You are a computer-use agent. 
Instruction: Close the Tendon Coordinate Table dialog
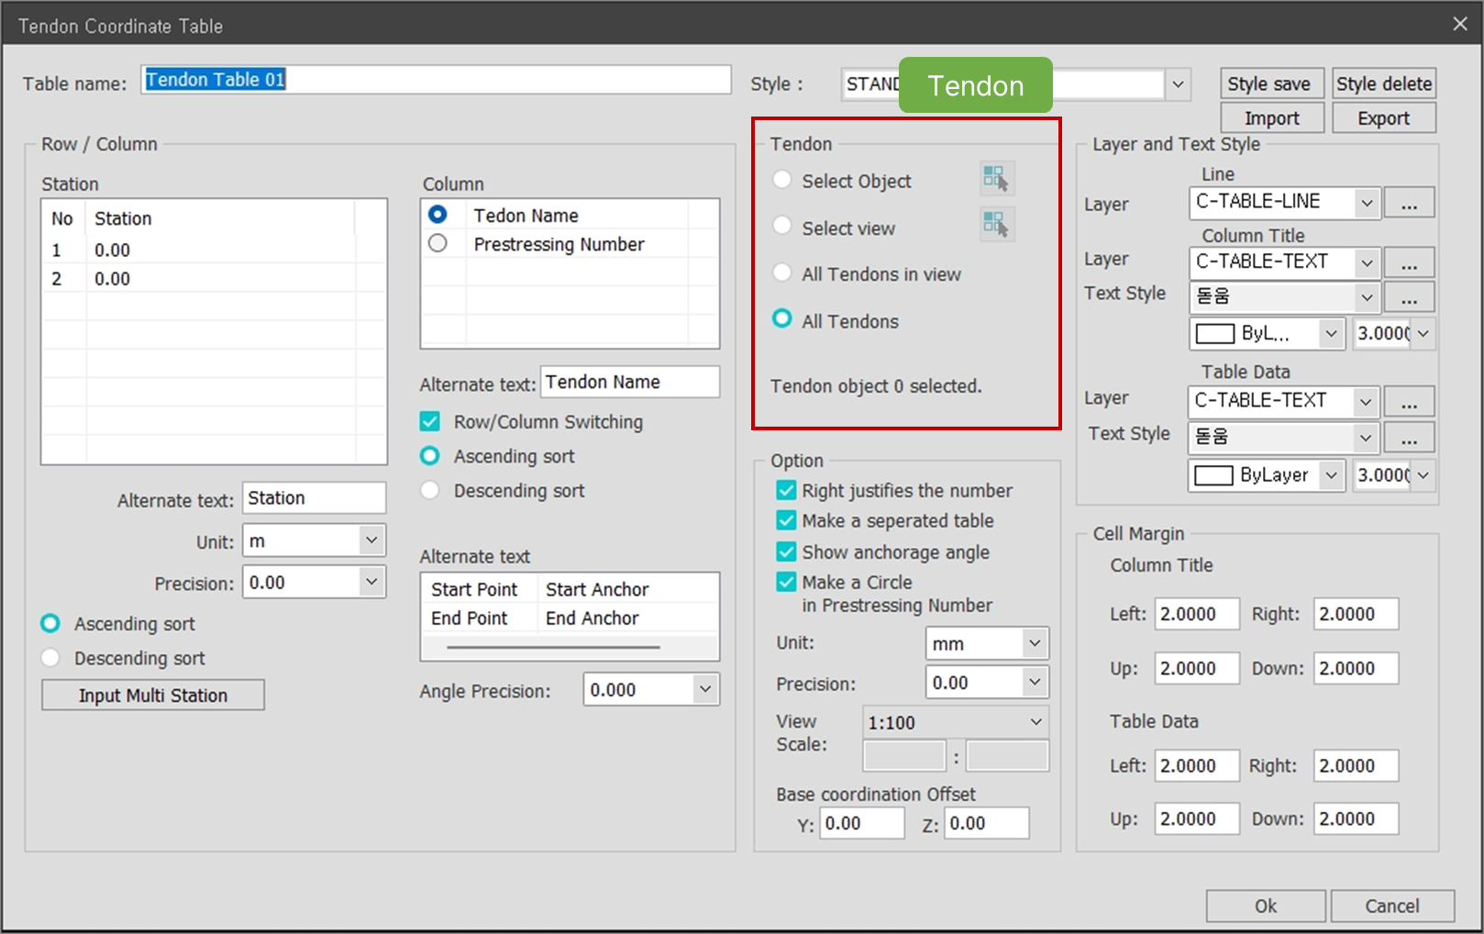(x=1460, y=24)
